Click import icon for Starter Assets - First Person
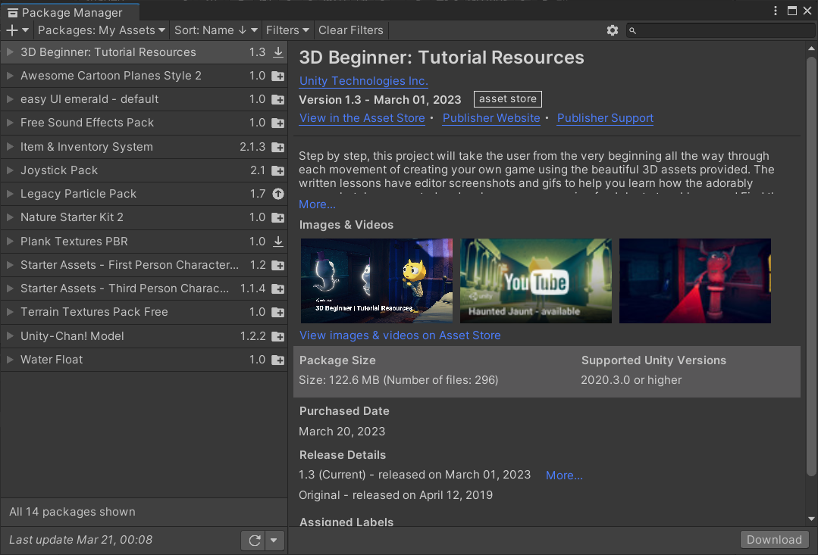This screenshot has width=818, height=555. 278,265
